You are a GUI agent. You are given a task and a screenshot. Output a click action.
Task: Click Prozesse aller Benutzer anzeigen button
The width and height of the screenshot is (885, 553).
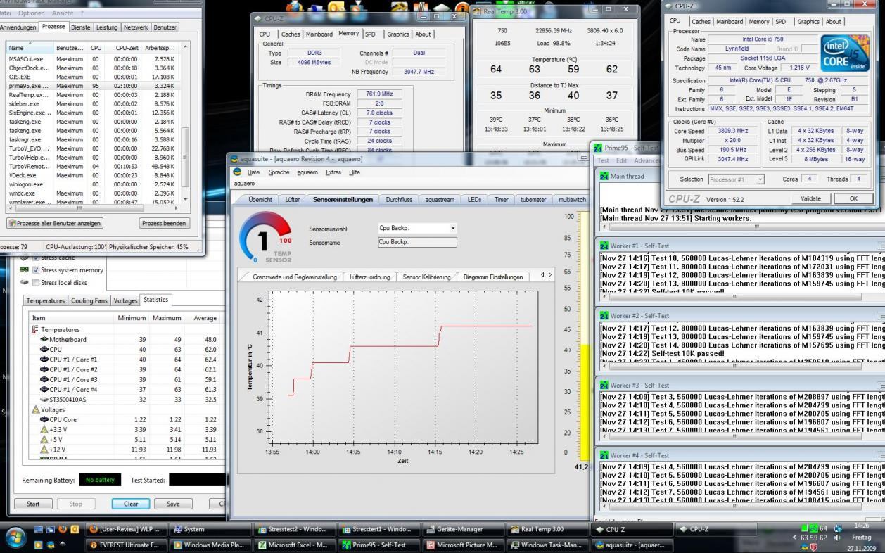coord(54,223)
